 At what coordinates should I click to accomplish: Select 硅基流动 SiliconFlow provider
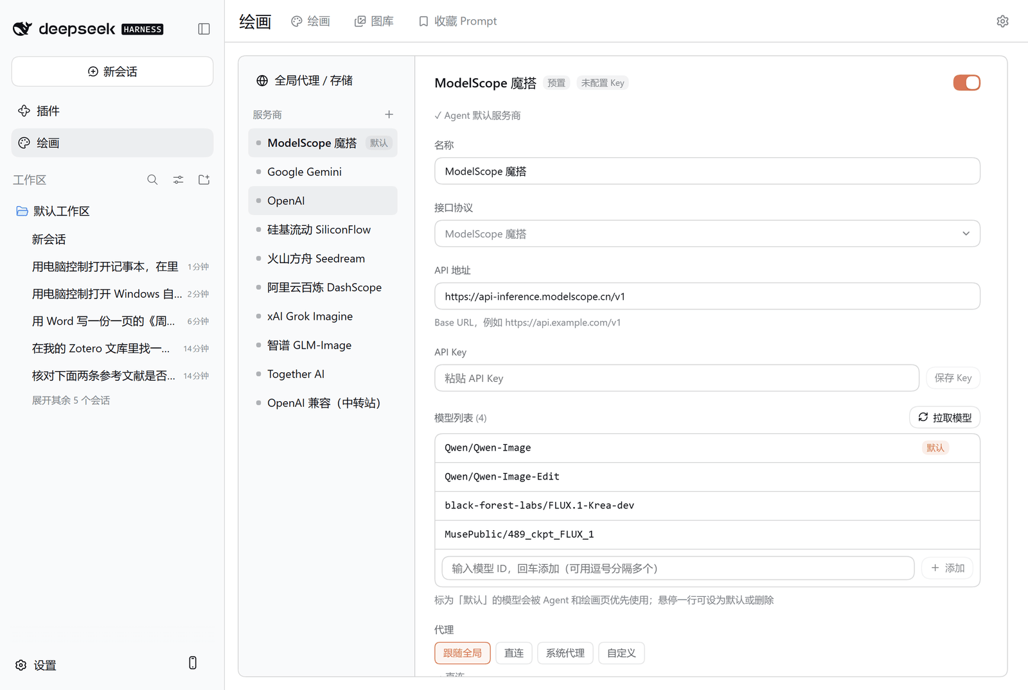point(323,229)
